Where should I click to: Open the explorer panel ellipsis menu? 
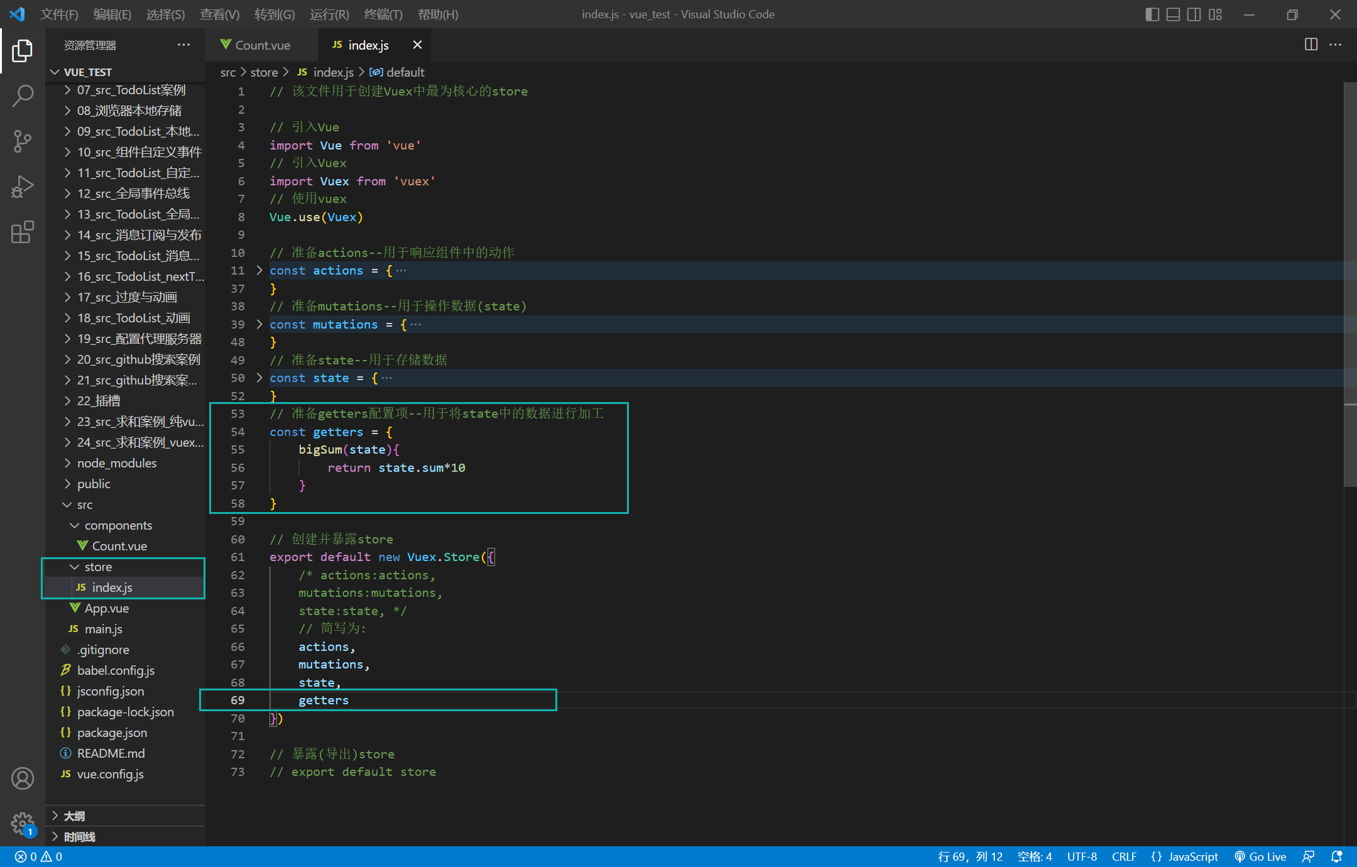tap(183, 45)
